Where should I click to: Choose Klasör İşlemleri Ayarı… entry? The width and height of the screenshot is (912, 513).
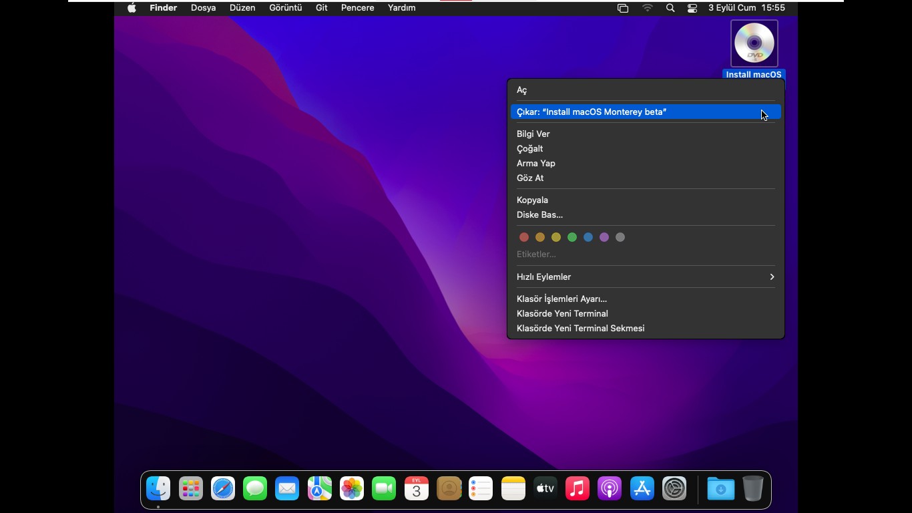click(x=646, y=299)
